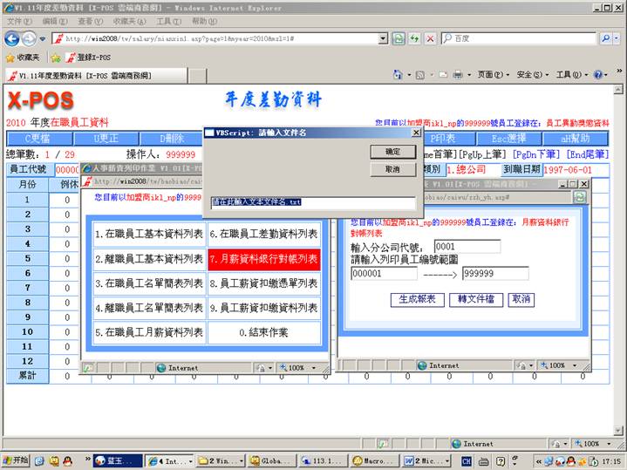Screen dimensions: 627x470
Task: Click the IE back navigation arrow
Action: [12, 38]
